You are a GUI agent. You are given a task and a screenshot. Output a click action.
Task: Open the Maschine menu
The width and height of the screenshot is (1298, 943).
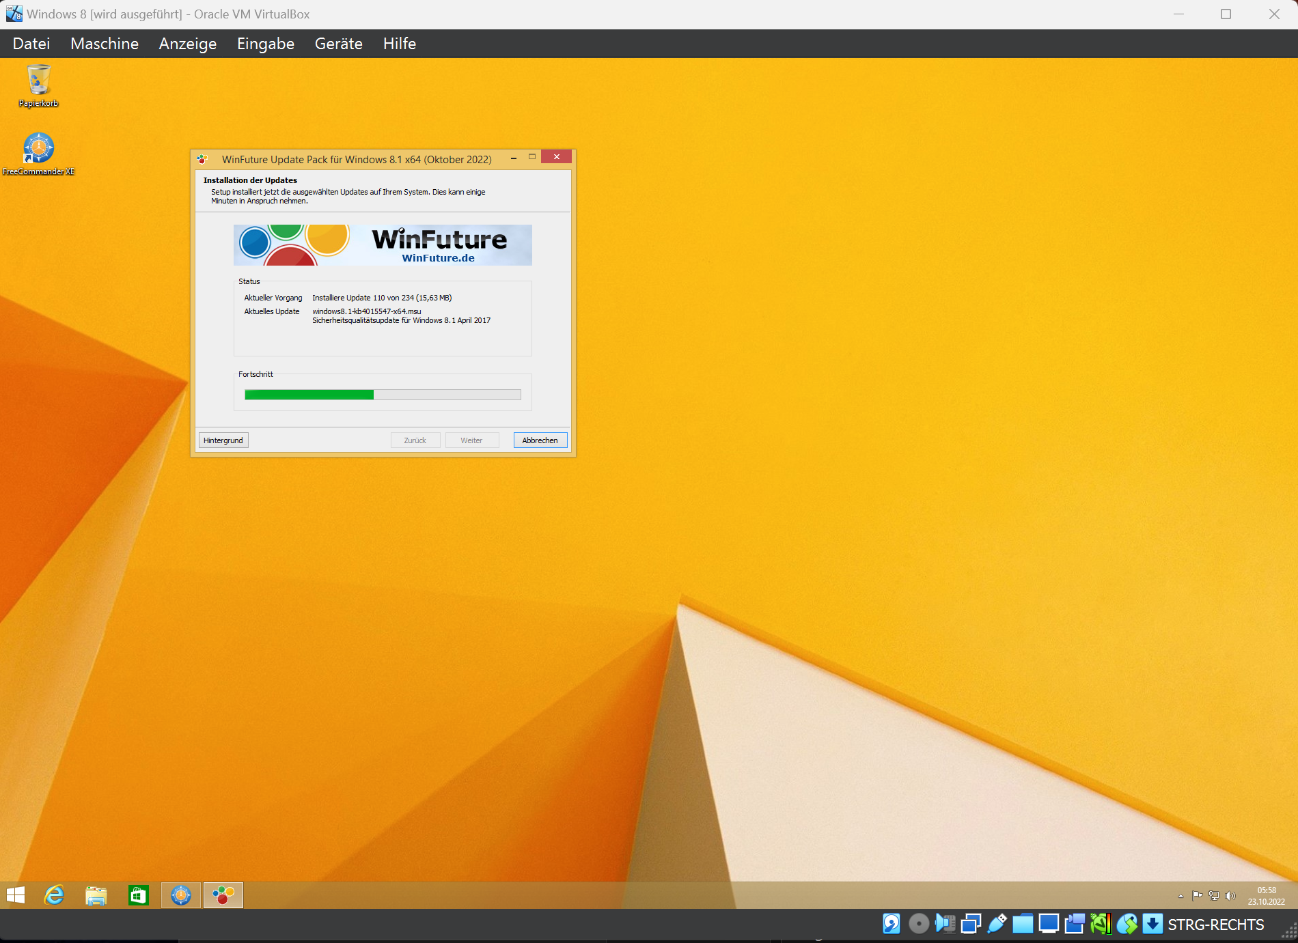point(105,44)
